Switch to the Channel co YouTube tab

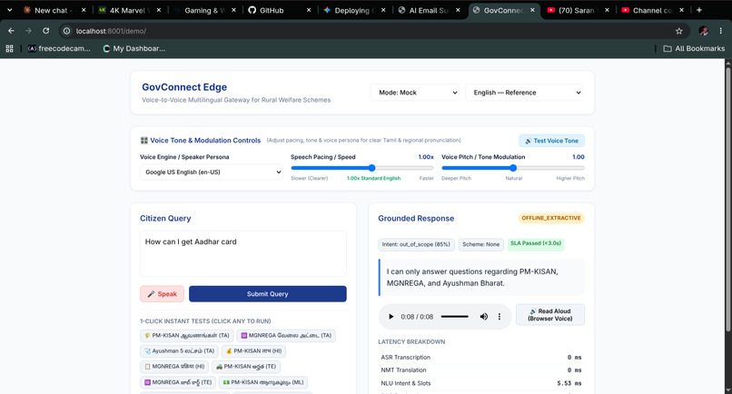click(651, 10)
